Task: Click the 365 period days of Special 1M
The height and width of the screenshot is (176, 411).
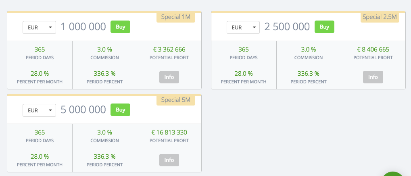Action: [40, 50]
